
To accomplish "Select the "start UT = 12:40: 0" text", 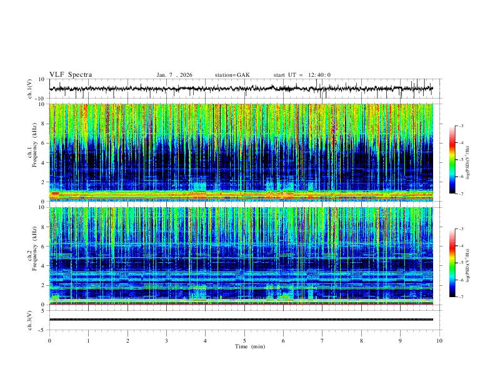I will [302, 75].
